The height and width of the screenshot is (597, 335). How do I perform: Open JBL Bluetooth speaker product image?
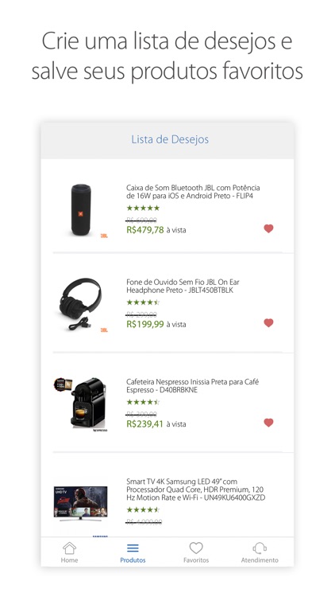81,210
